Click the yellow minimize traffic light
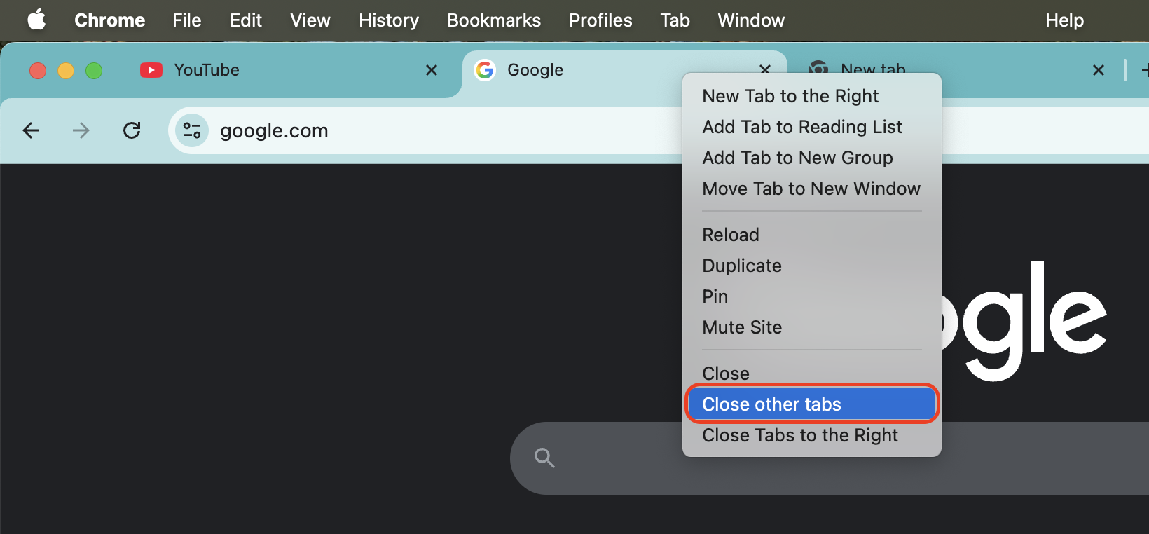This screenshot has width=1149, height=534. (x=65, y=71)
